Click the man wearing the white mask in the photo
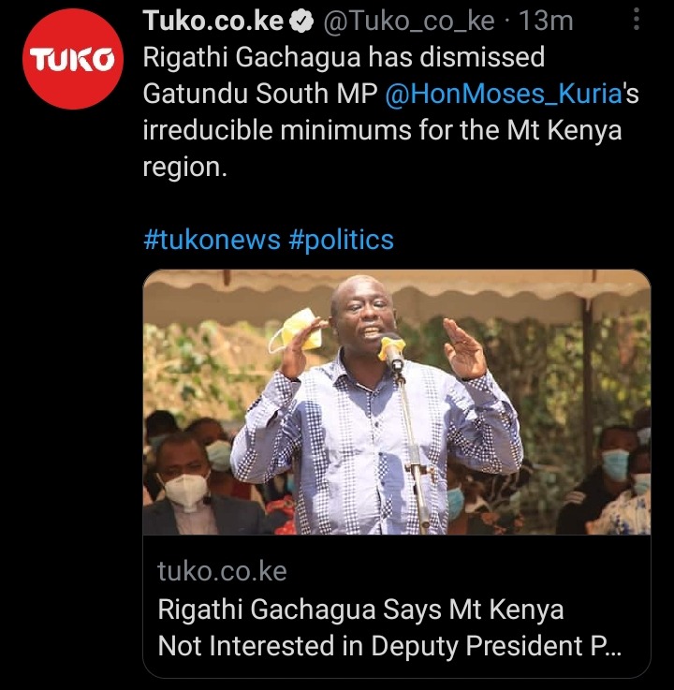 pos(187,482)
